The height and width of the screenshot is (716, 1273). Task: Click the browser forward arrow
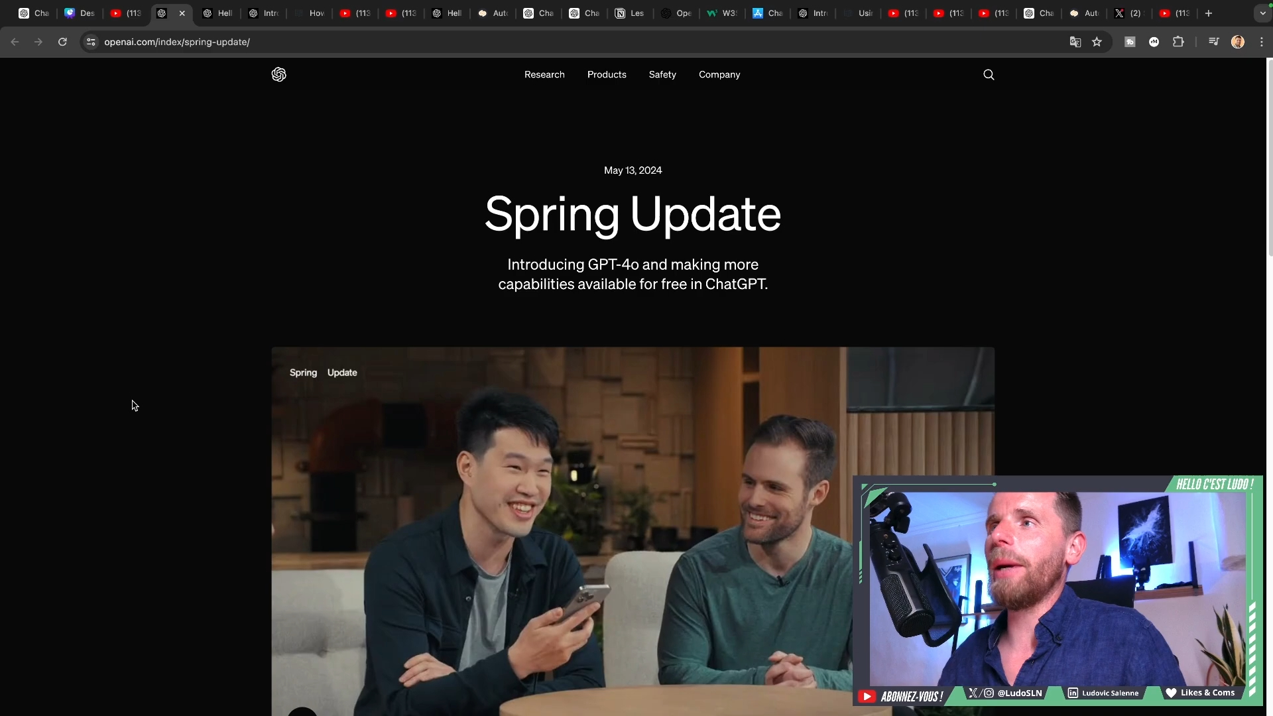pos(38,42)
